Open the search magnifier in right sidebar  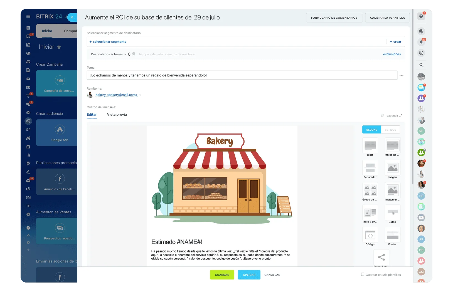[x=421, y=65]
